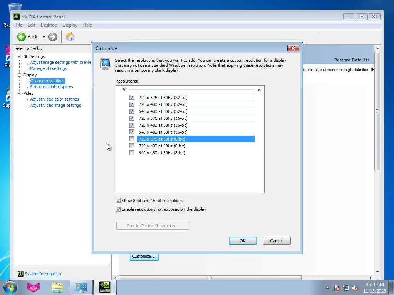Click the muted volume tray icon
Screen dimensions: 394x295
355,288
